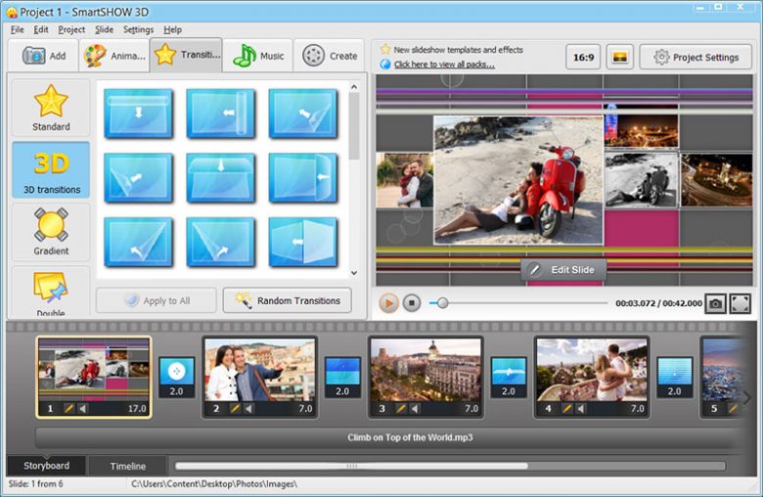Choose the roll-left cylinder 3D transition

click(x=220, y=113)
